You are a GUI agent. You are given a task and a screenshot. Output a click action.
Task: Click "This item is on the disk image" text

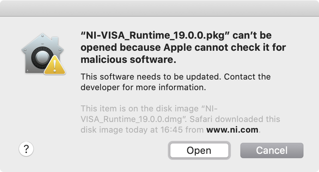pos(140,108)
